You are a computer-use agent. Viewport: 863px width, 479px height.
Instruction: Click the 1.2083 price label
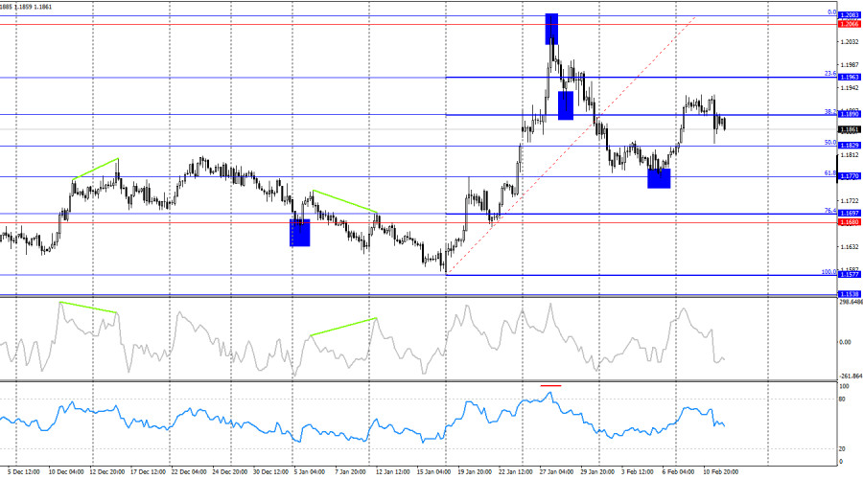[x=850, y=15]
